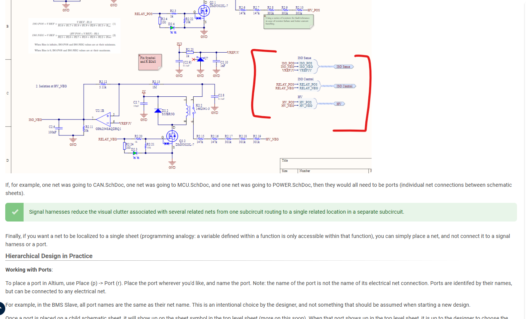
Task: Select the green D2.3 LED symbol
Action: click(x=135, y=153)
